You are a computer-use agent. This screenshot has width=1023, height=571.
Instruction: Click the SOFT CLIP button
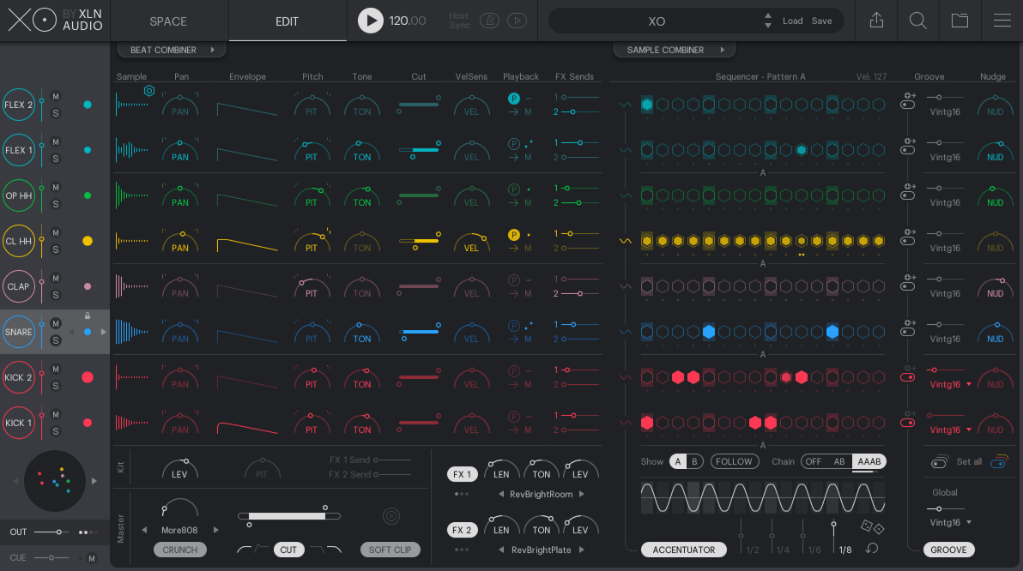point(390,550)
